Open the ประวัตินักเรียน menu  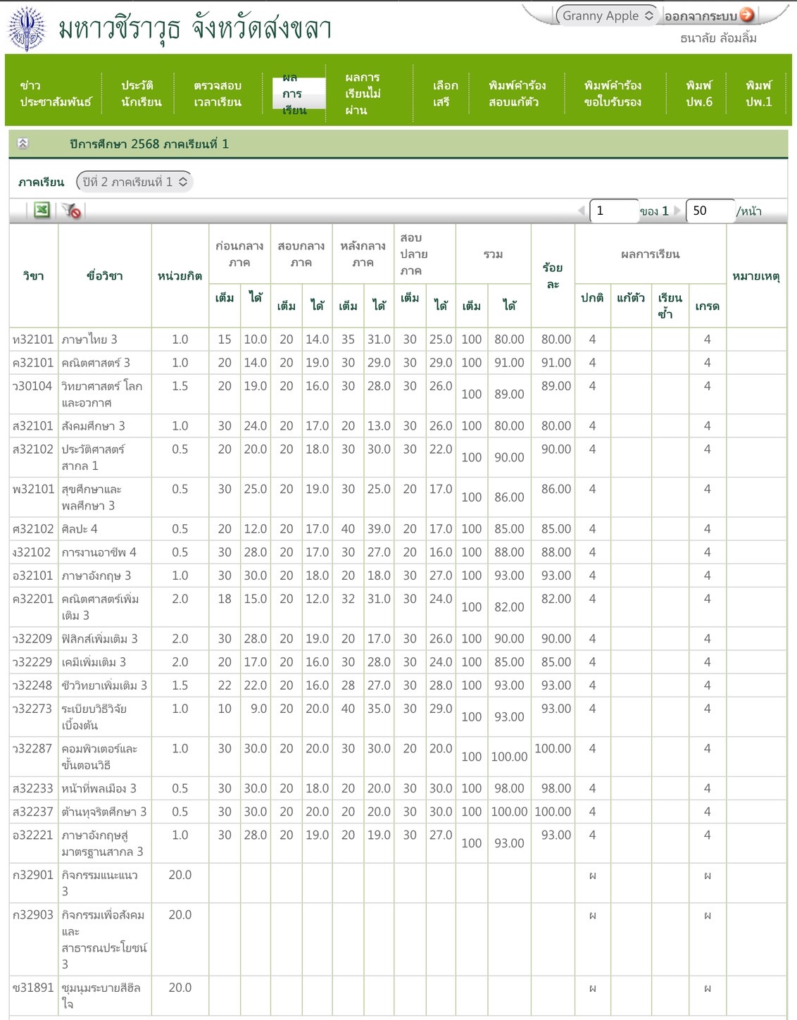pyautogui.click(x=141, y=94)
